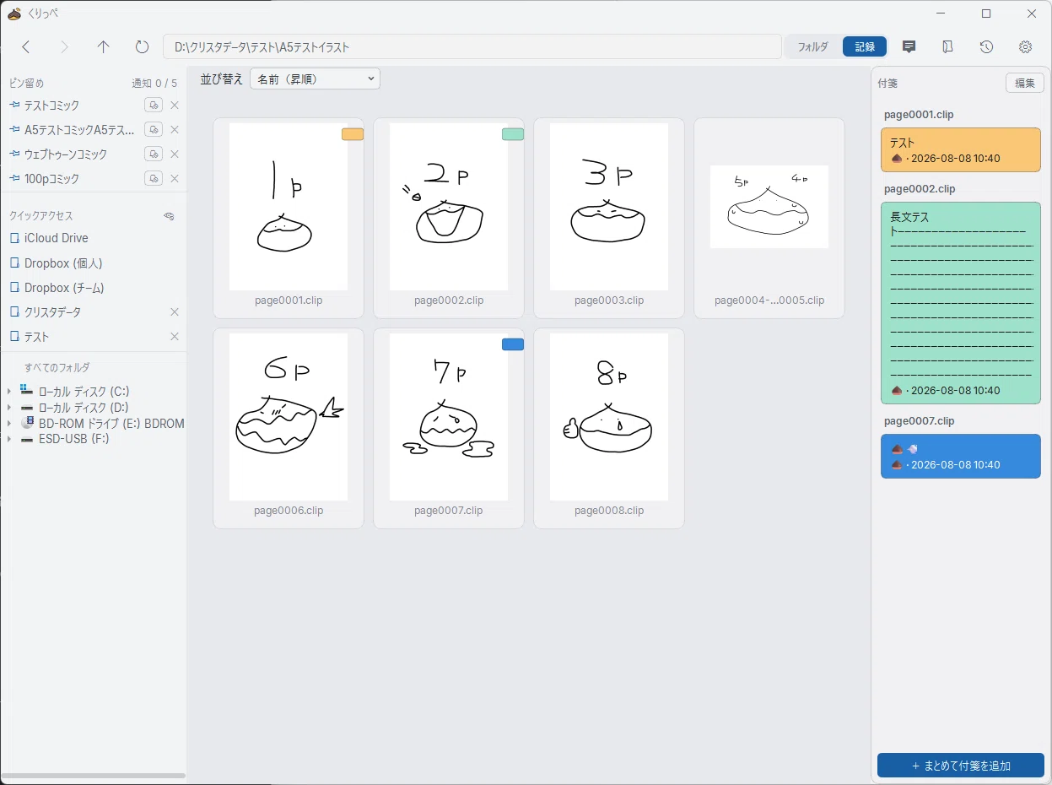Expand ESD-USB (F:) tree node
The height and width of the screenshot is (785, 1052).
[x=9, y=439]
